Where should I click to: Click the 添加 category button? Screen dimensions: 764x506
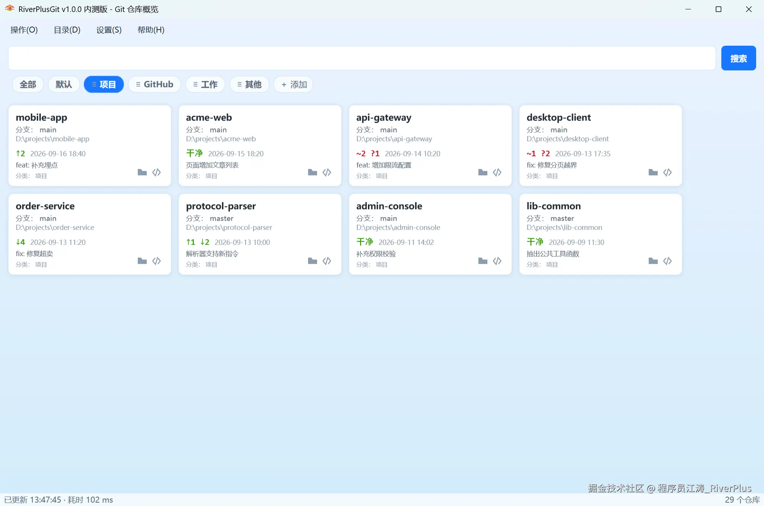point(293,84)
